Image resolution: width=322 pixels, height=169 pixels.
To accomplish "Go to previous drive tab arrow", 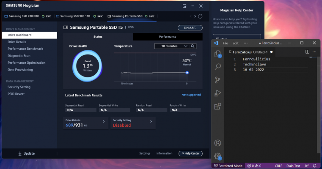I will [190, 16].
